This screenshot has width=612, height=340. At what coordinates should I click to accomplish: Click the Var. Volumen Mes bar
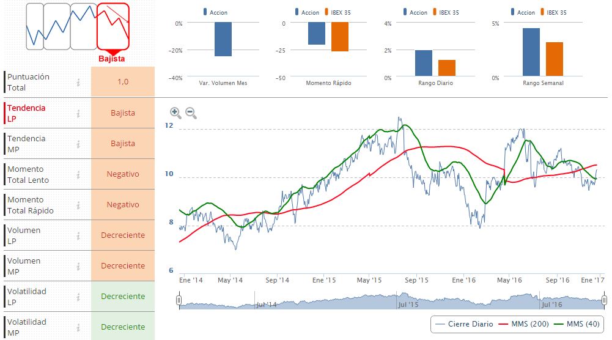(223, 39)
